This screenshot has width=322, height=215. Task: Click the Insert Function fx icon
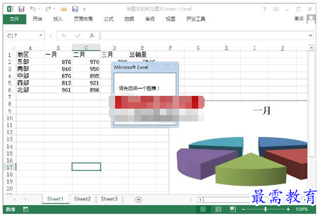point(92,35)
